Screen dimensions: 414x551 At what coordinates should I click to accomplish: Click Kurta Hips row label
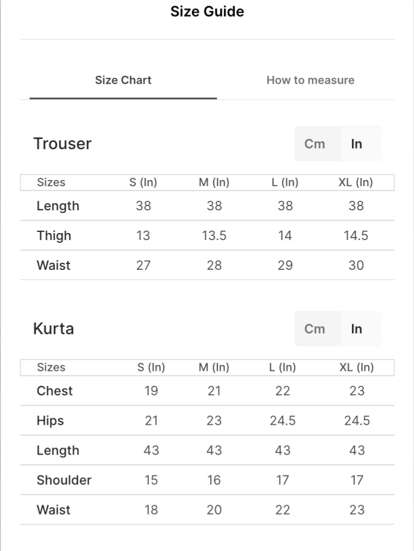click(50, 421)
